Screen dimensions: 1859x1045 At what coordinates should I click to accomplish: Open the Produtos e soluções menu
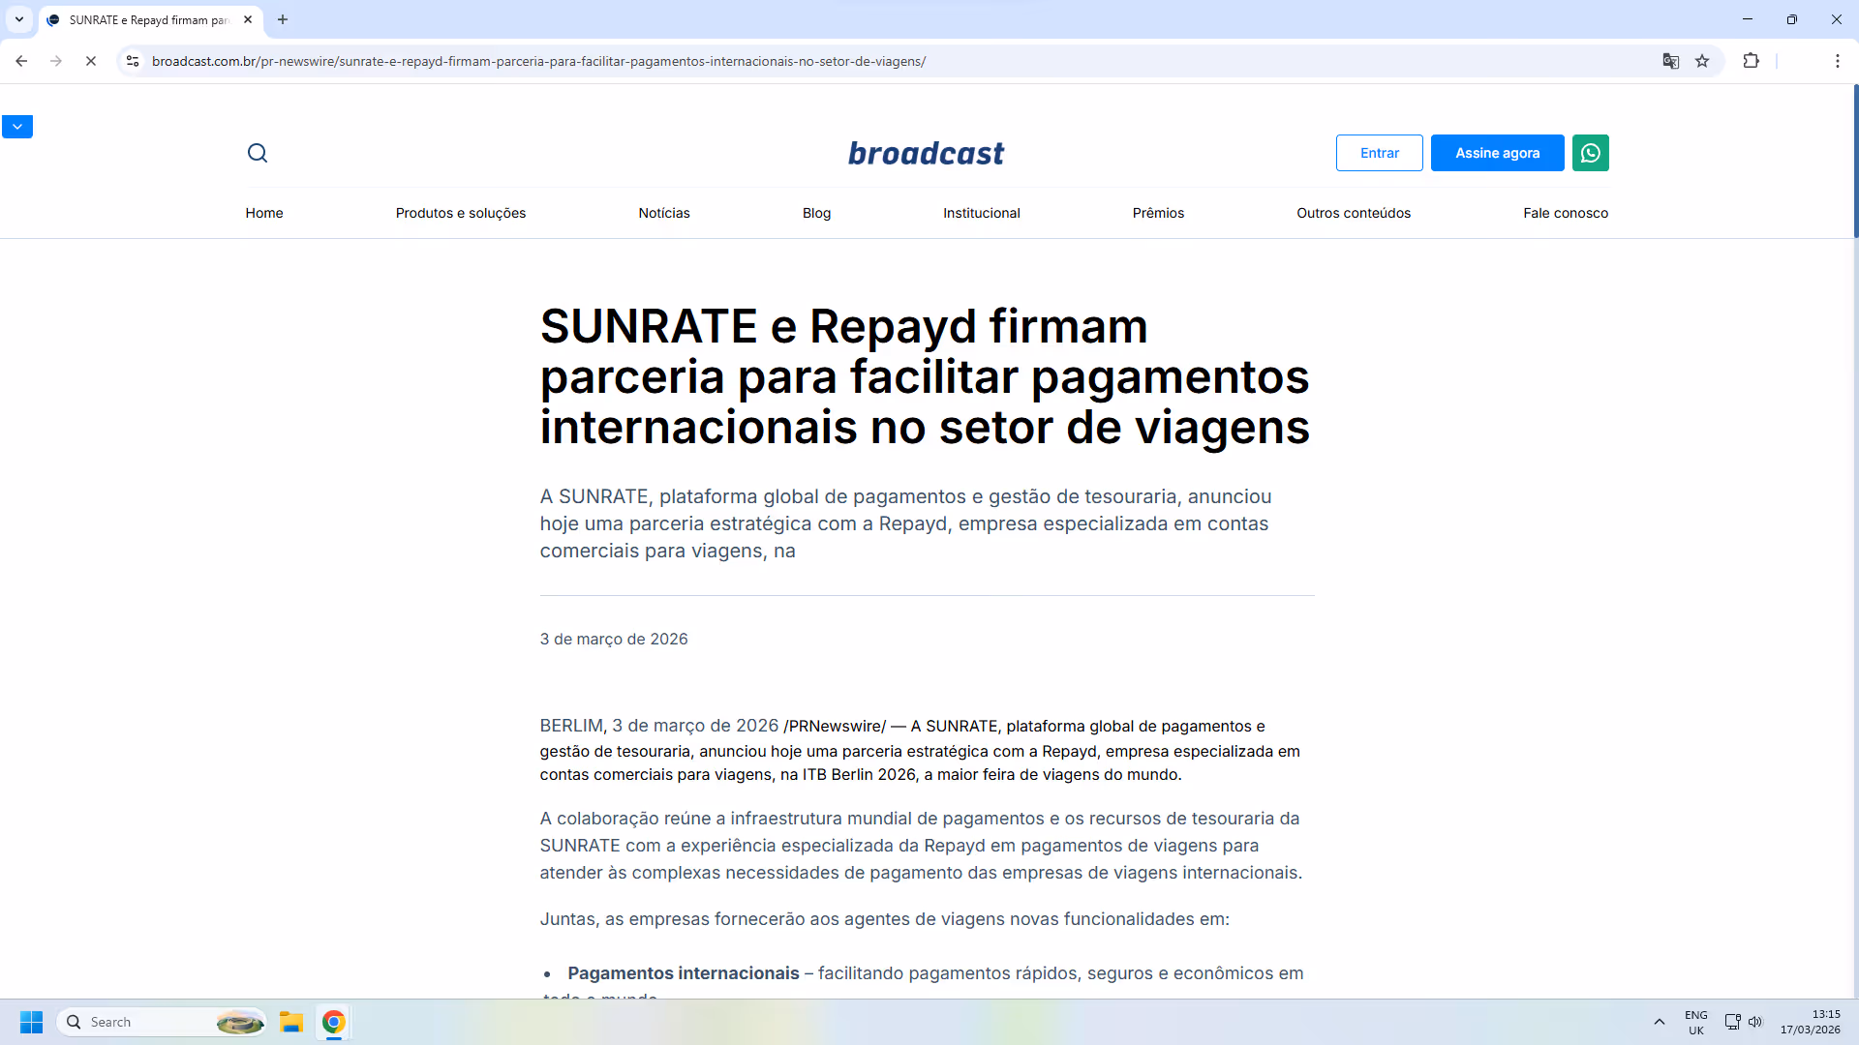click(461, 213)
